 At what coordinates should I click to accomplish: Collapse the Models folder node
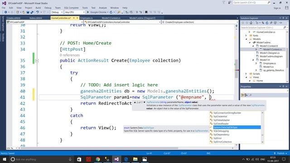point(246,39)
